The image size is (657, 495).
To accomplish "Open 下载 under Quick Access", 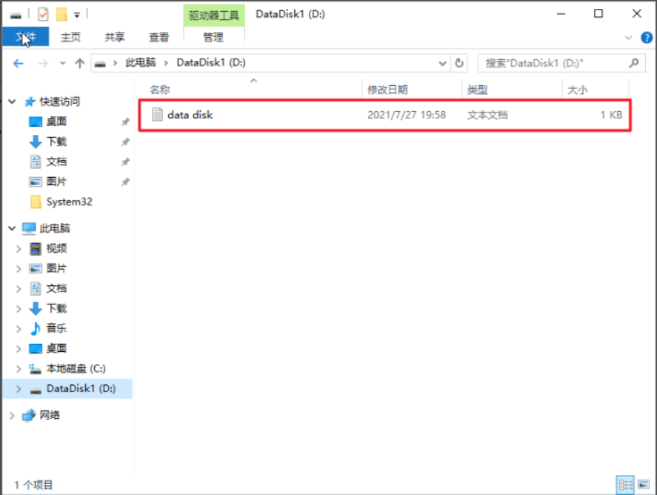I will (56, 142).
